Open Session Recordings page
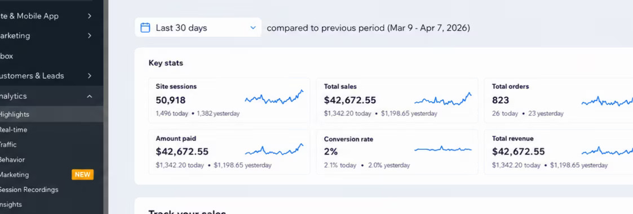 click(x=51, y=189)
